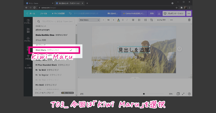Select the M+ 1m Bold font
The width and height of the screenshot is (216, 113).
point(47,70)
